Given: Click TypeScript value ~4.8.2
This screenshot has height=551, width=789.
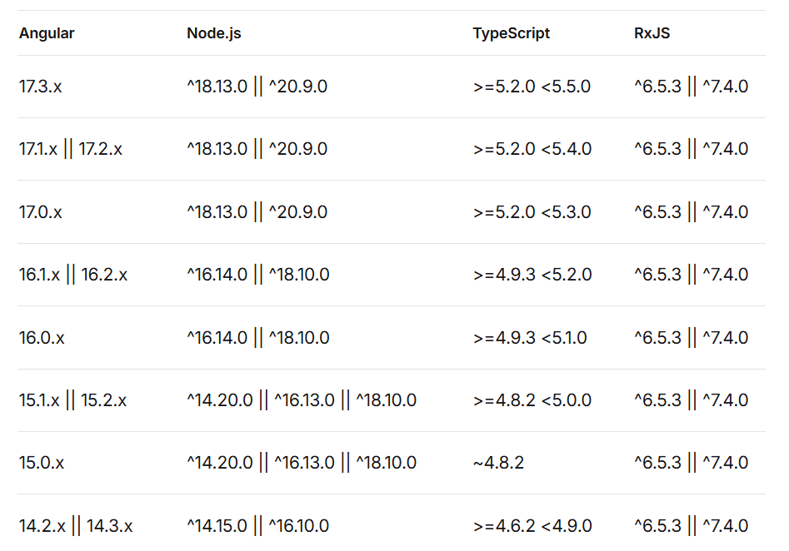Looking at the screenshot, I should pos(498,463).
